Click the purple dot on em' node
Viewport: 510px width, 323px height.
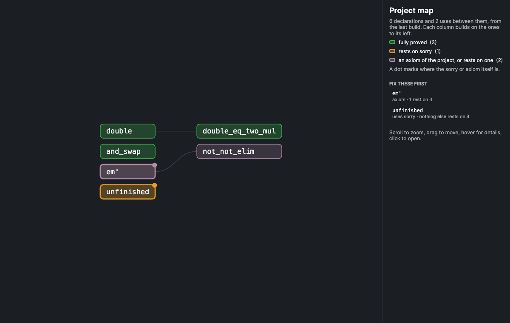point(155,165)
